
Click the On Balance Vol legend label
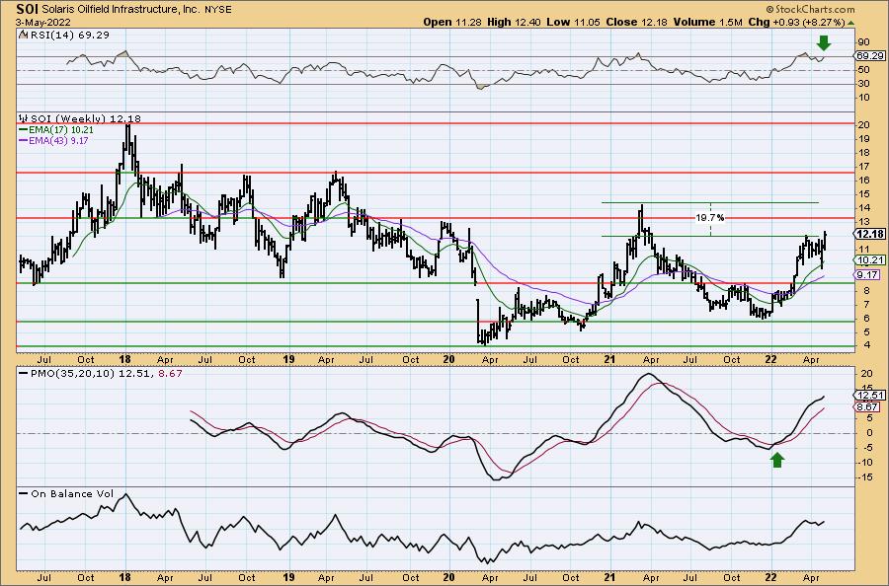tap(72, 493)
